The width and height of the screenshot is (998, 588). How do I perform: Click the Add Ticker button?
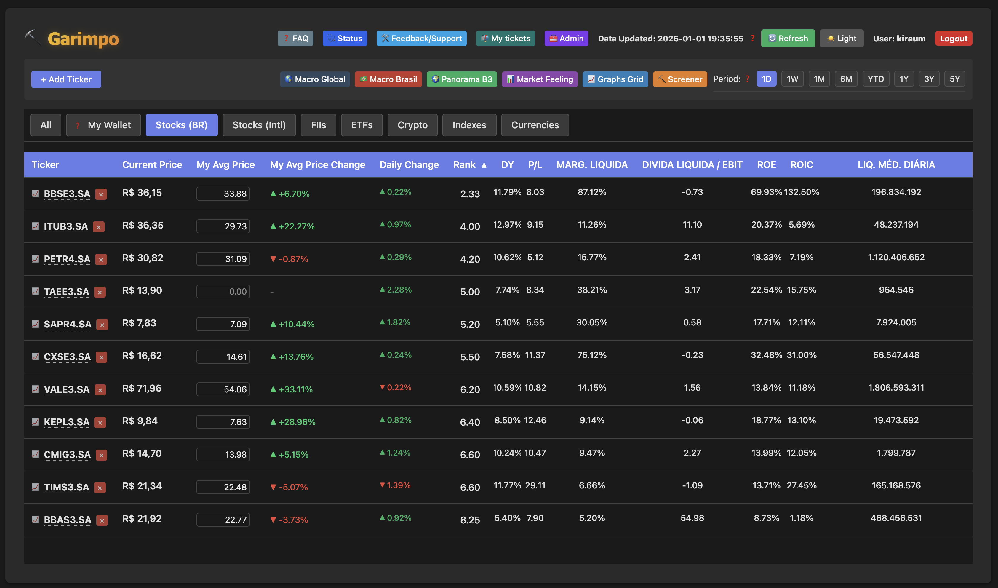coord(66,79)
